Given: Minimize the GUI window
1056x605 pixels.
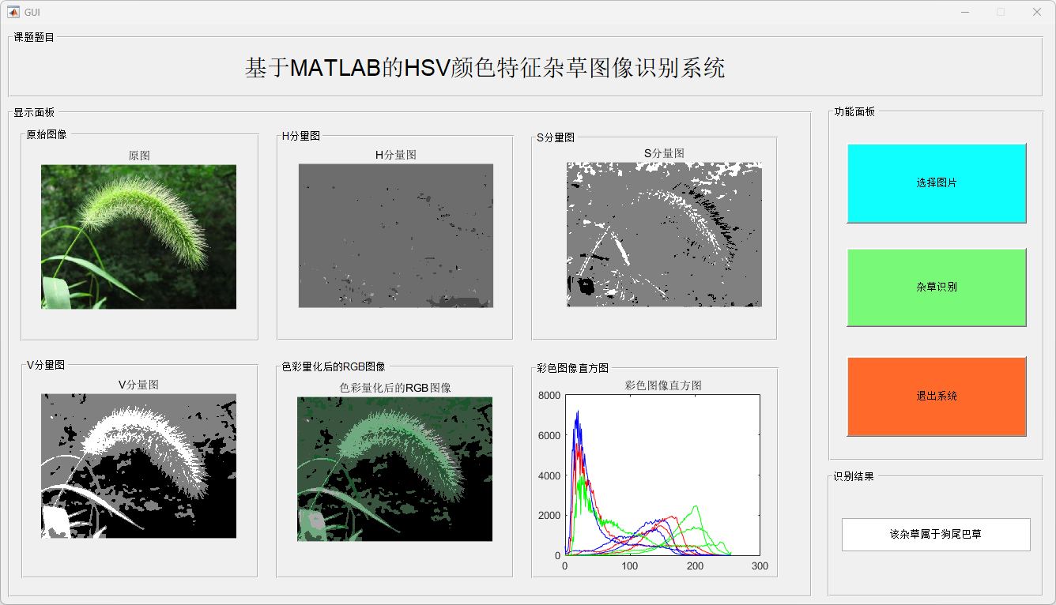Looking at the screenshot, I should click(x=965, y=12).
